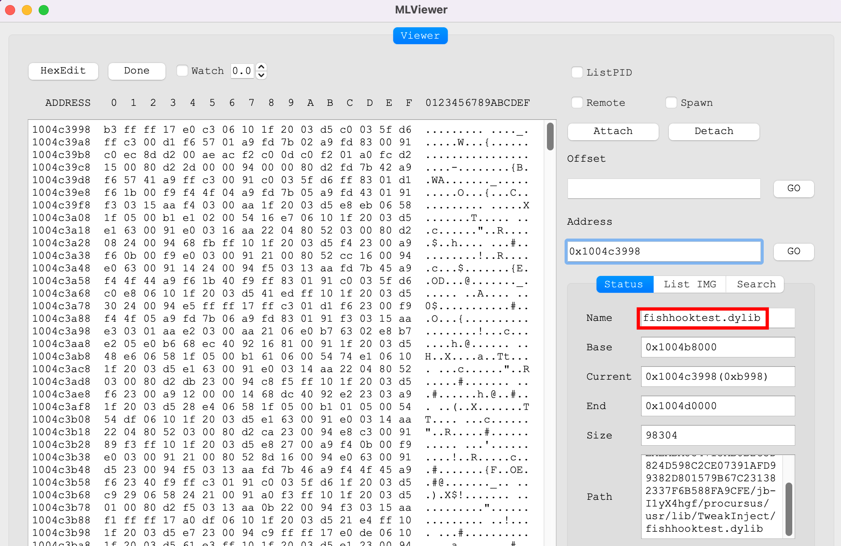841x546 pixels.
Task: Open the Search tab
Action: click(756, 284)
